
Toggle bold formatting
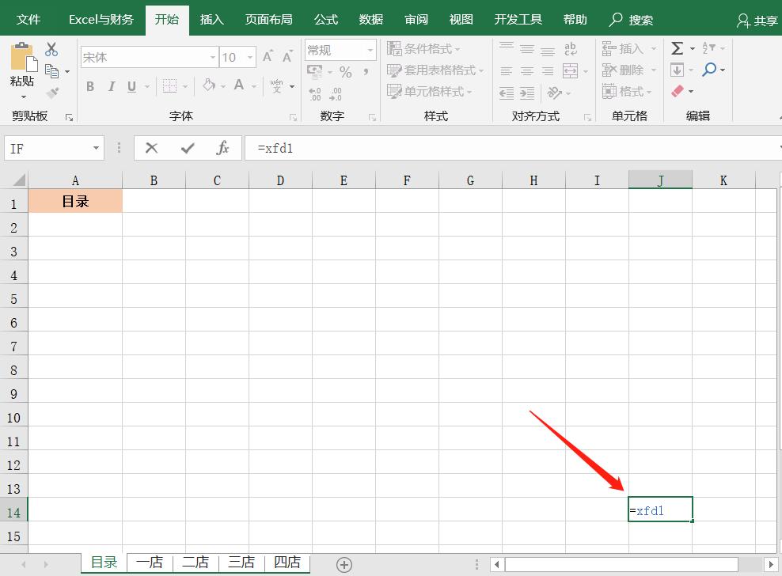[x=89, y=87]
